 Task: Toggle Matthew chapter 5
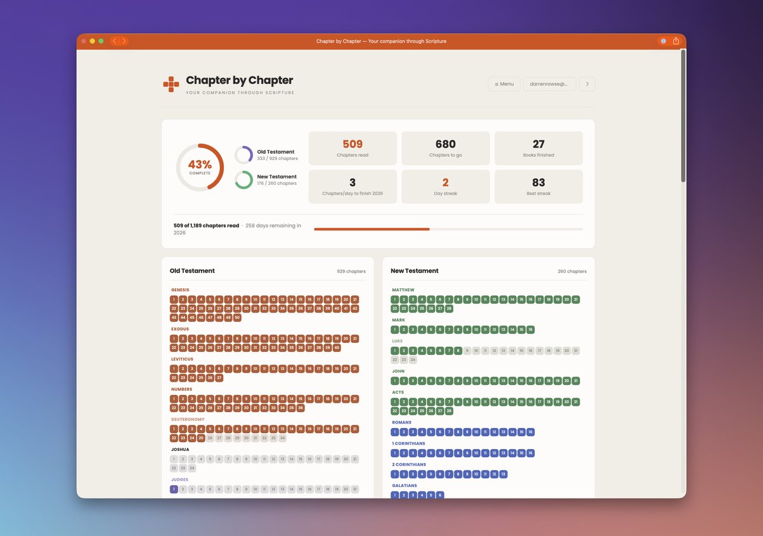point(430,299)
